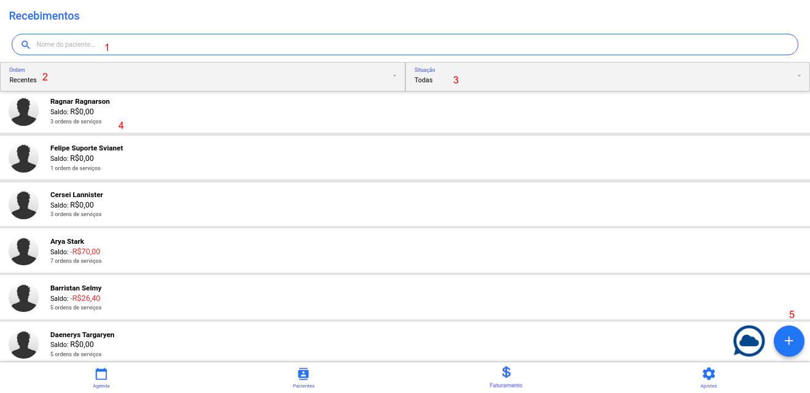Switch to the Agenda tab label
Image resolution: width=810 pixels, height=393 pixels.
click(x=101, y=386)
